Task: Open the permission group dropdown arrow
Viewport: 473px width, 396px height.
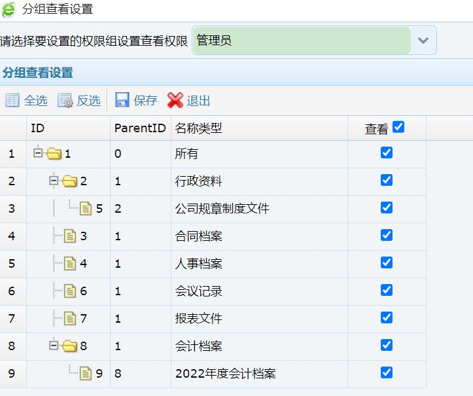Action: coord(423,41)
